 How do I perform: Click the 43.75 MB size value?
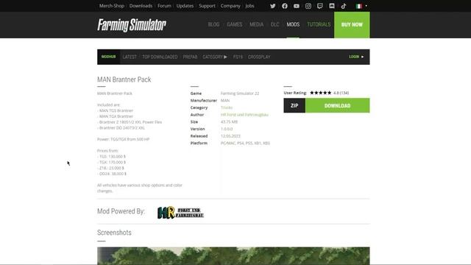[x=229, y=121]
